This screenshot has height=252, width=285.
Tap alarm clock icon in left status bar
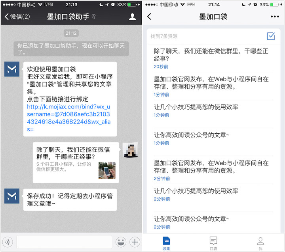[113, 4]
